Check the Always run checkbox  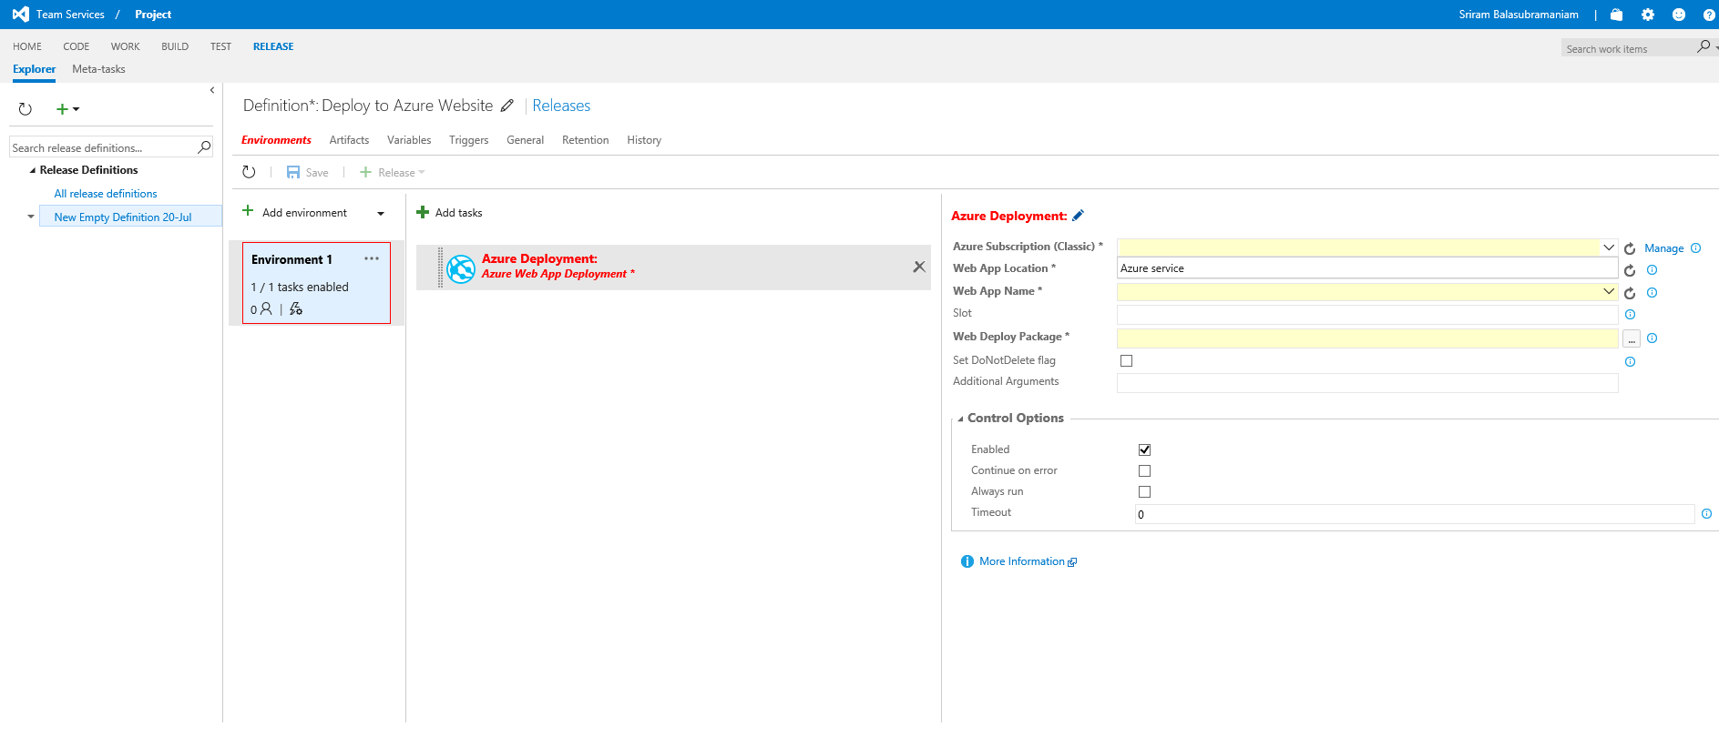(x=1145, y=491)
